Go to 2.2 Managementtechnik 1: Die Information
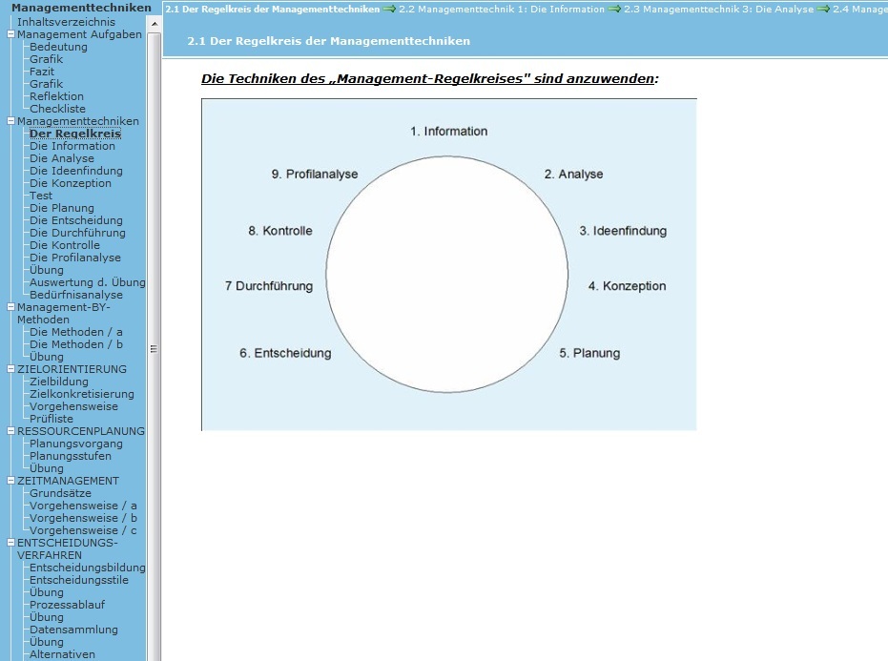Screen dimensions: 888x661 coord(502,10)
